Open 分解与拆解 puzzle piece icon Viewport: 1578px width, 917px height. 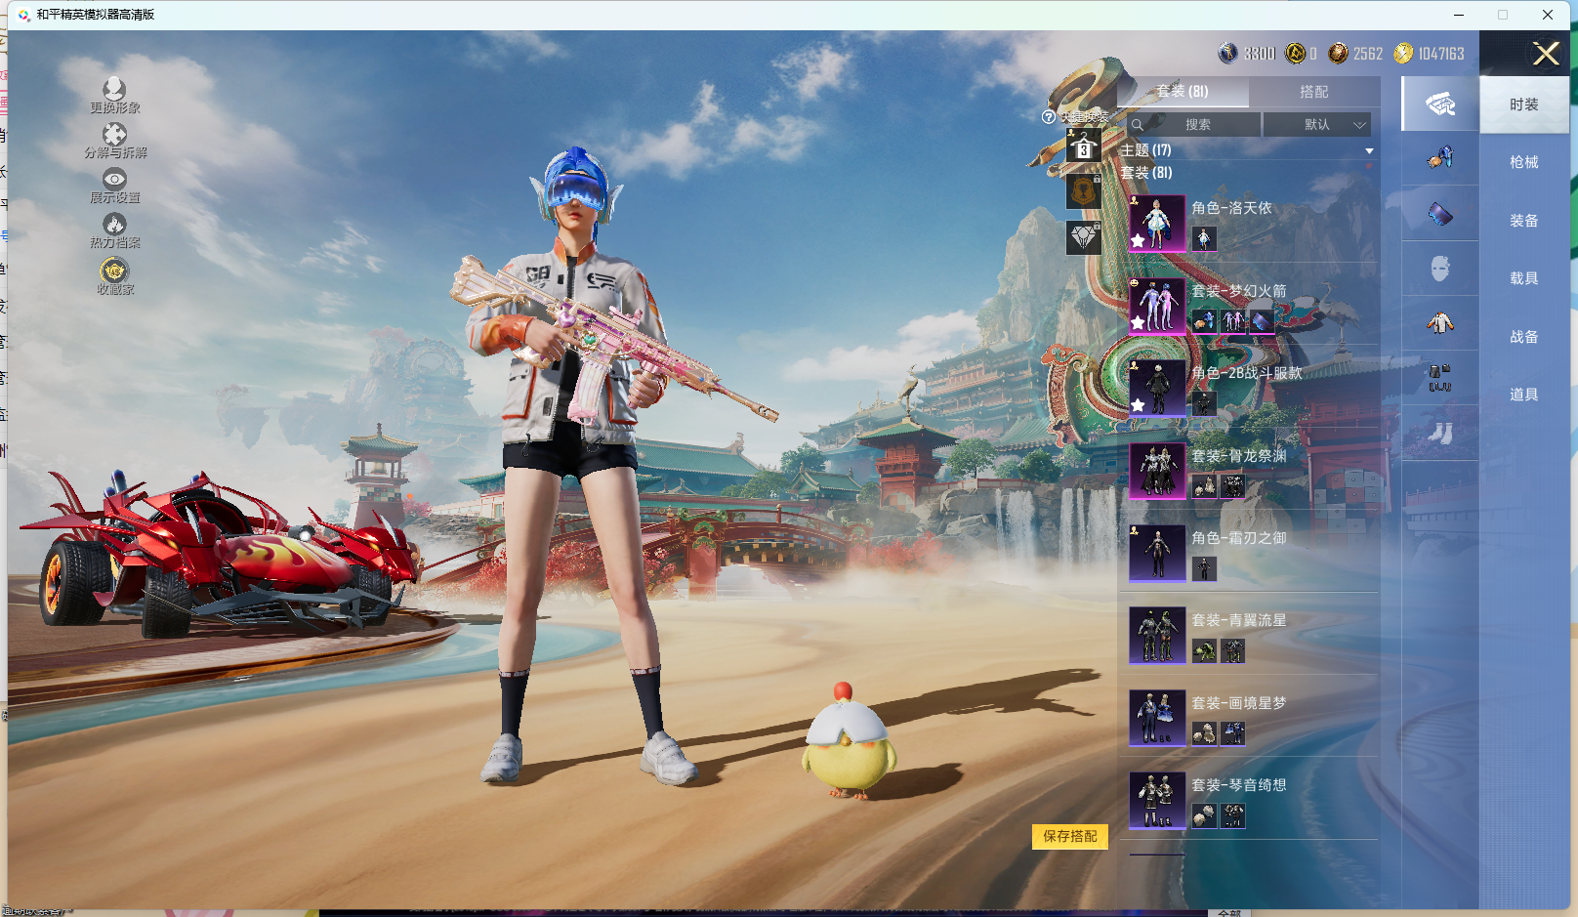(x=114, y=135)
